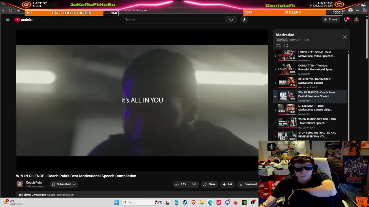The height and width of the screenshot is (207, 369).
Task: Open File Explorer from the taskbar
Action: point(202,202)
